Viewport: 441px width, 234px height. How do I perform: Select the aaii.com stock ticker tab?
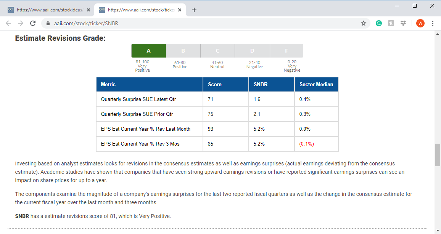pos(137,10)
